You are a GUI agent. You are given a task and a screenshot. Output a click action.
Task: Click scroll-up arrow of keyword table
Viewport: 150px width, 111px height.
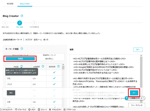click(x=63, y=65)
